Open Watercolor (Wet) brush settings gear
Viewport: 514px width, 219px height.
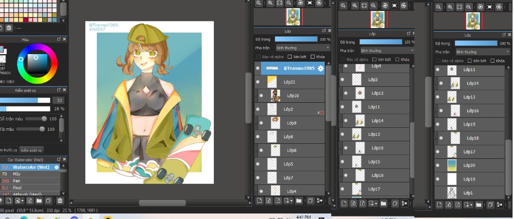pyautogui.click(x=56, y=167)
